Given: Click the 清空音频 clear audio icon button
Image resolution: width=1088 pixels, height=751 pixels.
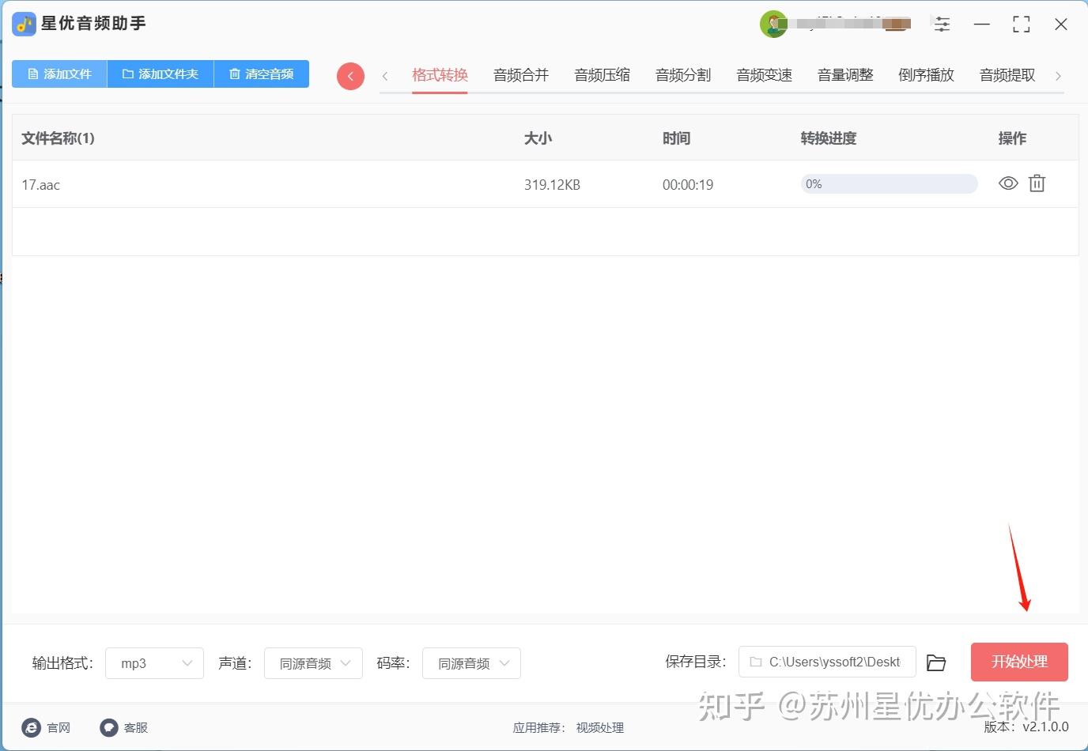Looking at the screenshot, I should 261,74.
